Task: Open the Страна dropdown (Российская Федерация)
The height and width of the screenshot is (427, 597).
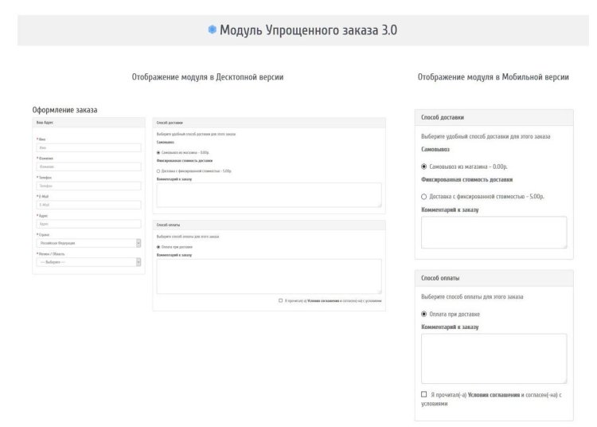Action: (88, 243)
